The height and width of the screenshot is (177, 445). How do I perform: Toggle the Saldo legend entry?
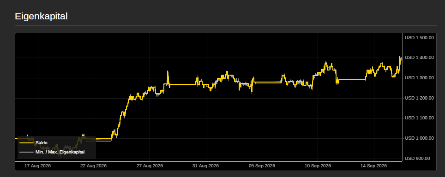[34, 143]
